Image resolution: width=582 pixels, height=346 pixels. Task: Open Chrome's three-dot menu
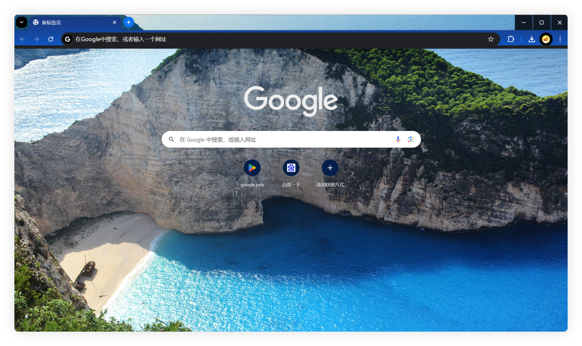pos(560,39)
